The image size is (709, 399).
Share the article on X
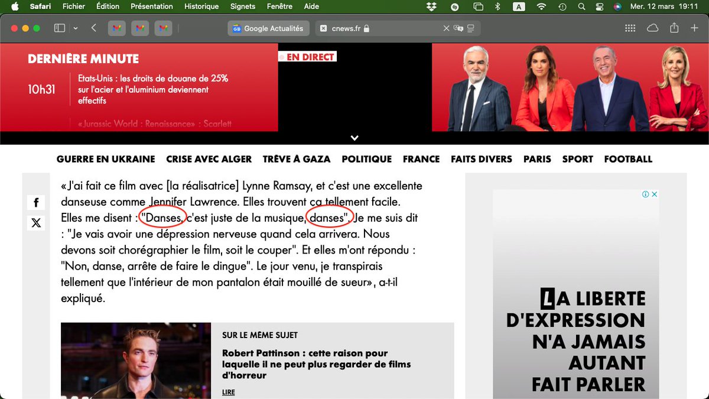point(36,223)
